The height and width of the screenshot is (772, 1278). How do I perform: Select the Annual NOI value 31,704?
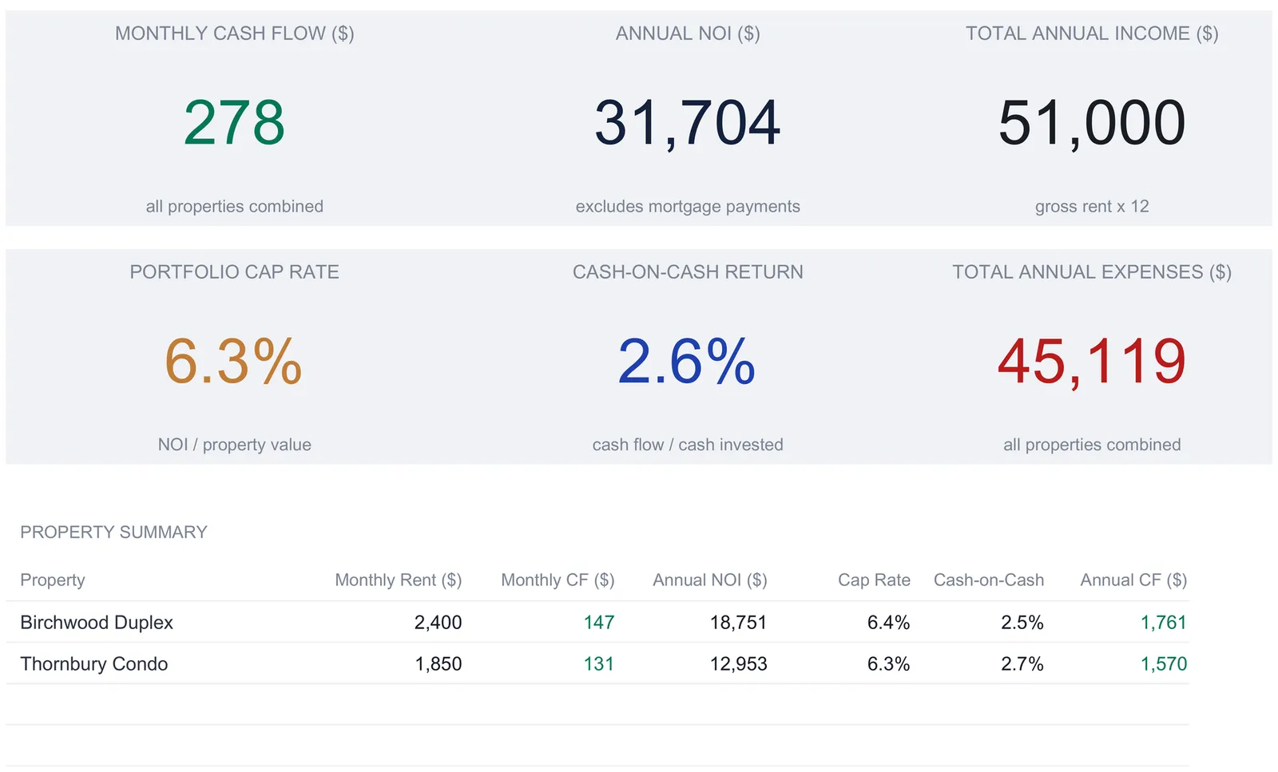tap(688, 123)
